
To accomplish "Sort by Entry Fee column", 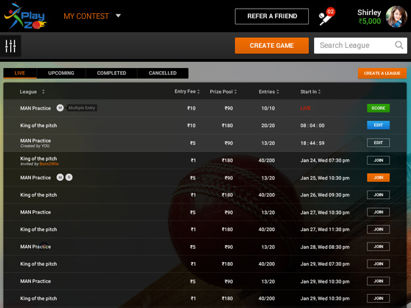I will coord(187,91).
